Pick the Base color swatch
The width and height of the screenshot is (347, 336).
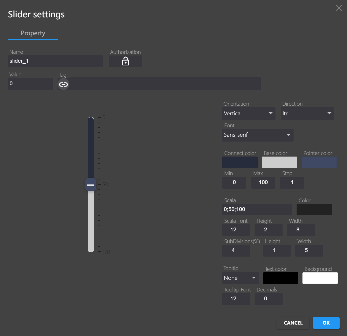[x=279, y=162]
